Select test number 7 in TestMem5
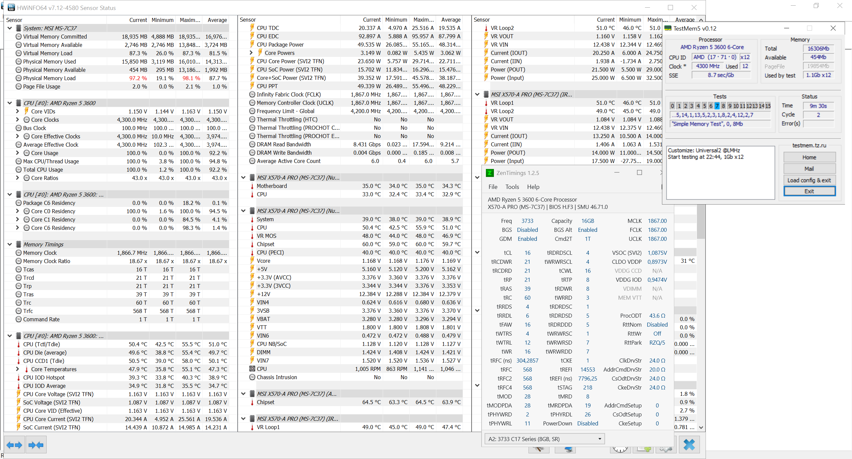This screenshot has height=459, width=852. (717, 106)
